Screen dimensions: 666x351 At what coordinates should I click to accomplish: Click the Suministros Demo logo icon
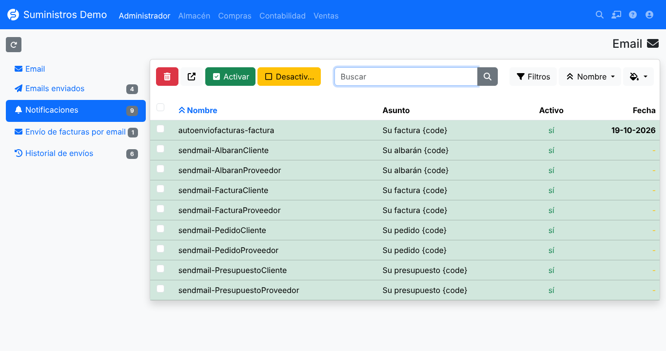click(13, 15)
